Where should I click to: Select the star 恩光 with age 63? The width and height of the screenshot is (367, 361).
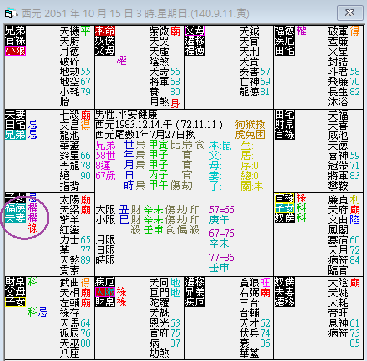click(x=159, y=323)
